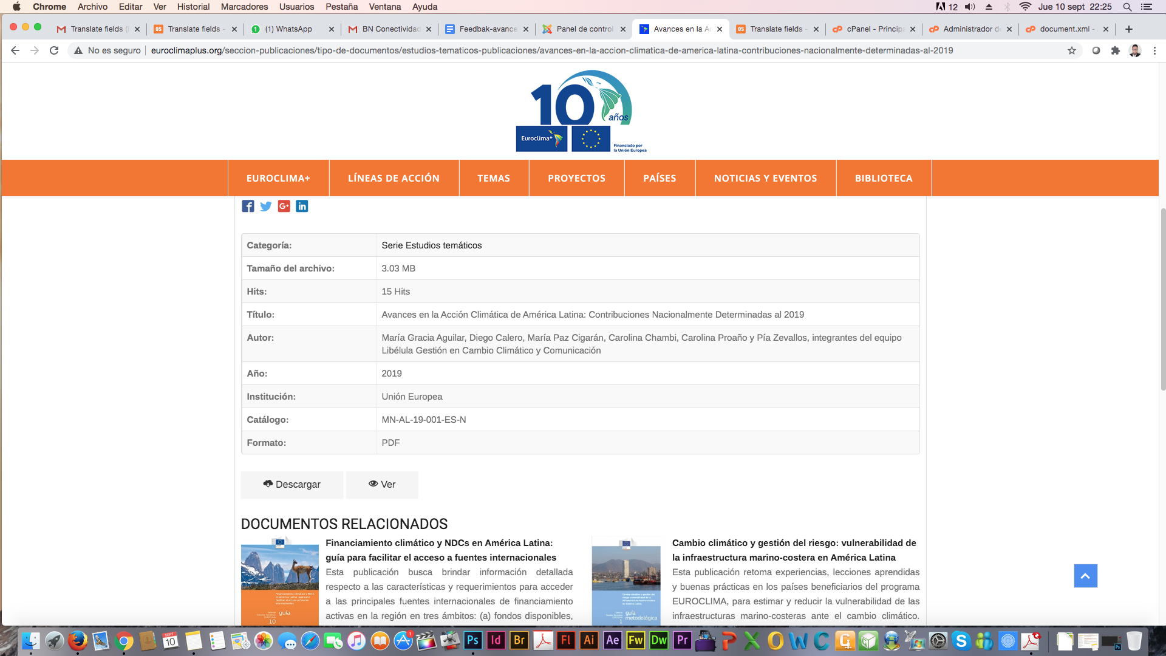
Task: Open 'Financiamiento climático y NDCs' document link
Action: (441, 550)
